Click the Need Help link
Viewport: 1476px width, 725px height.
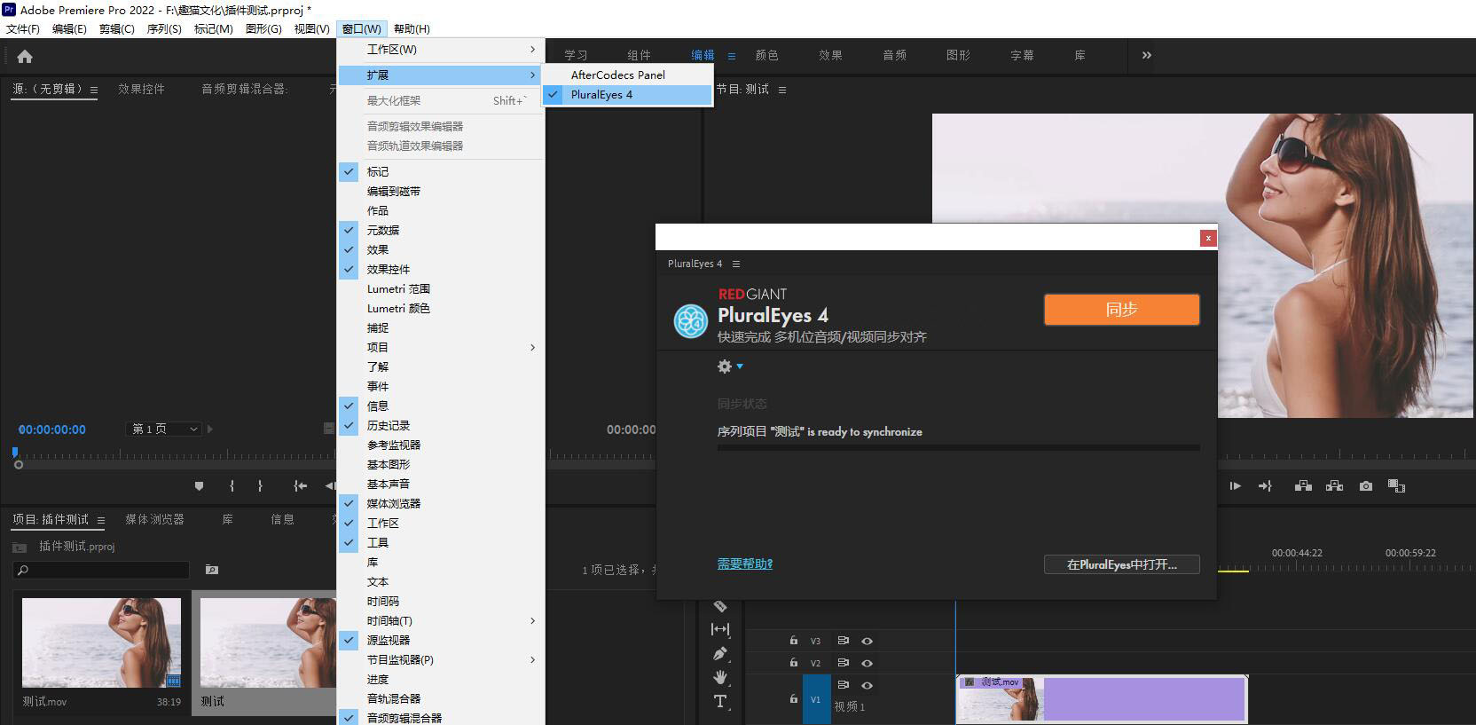745,564
